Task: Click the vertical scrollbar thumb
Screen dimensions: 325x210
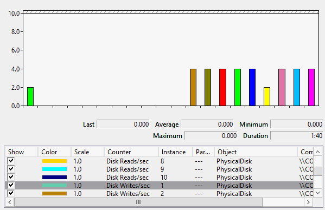Action: pos(317,171)
